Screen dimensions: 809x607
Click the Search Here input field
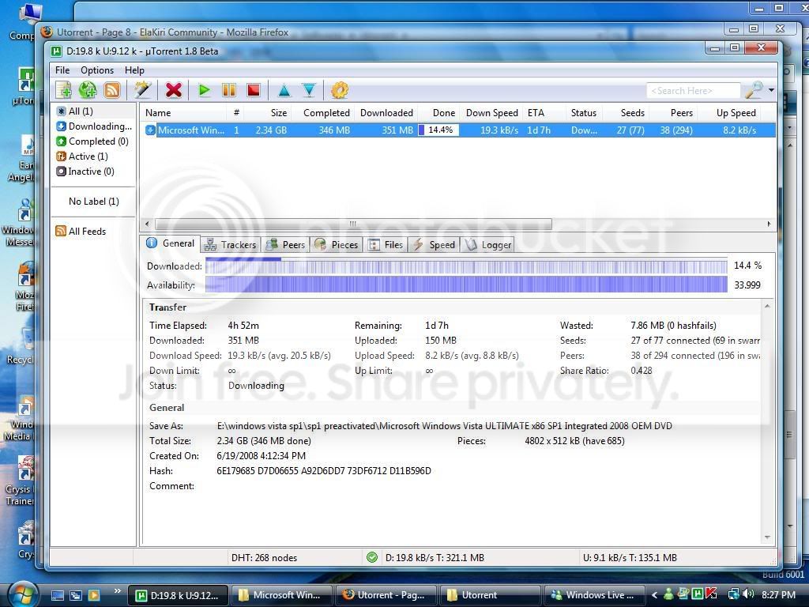pyautogui.click(x=694, y=90)
